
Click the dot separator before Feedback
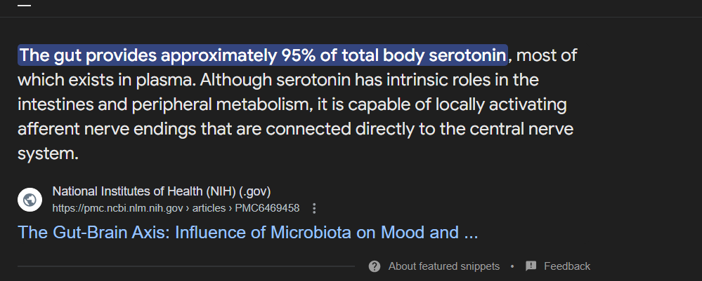click(x=512, y=266)
